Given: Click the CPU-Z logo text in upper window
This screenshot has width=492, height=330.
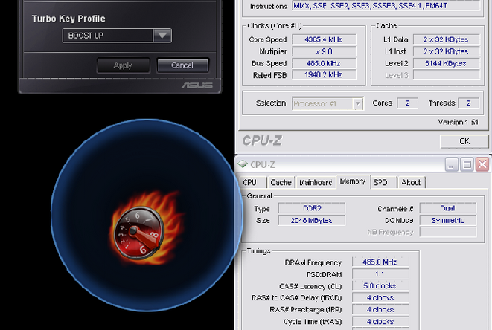Looking at the screenshot, I should click(262, 140).
